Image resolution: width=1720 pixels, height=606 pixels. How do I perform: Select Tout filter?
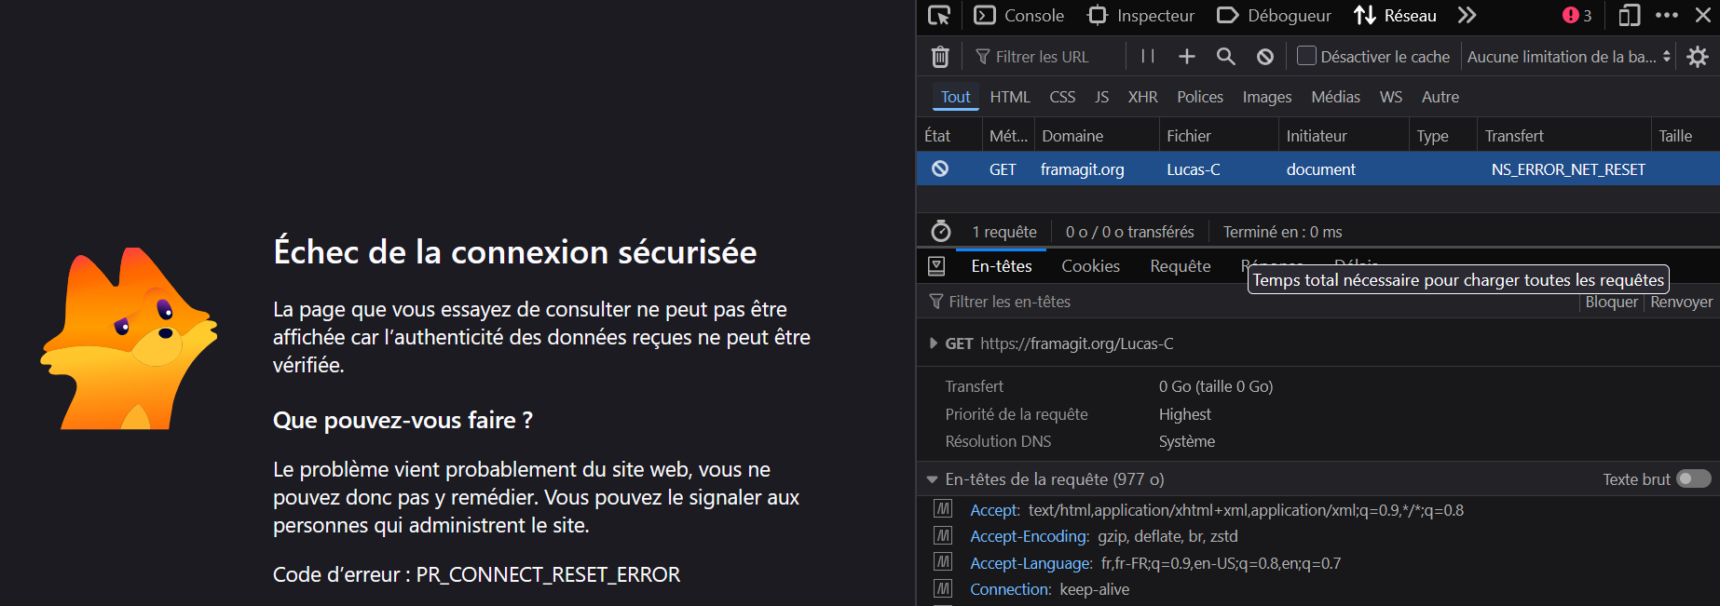point(955,97)
